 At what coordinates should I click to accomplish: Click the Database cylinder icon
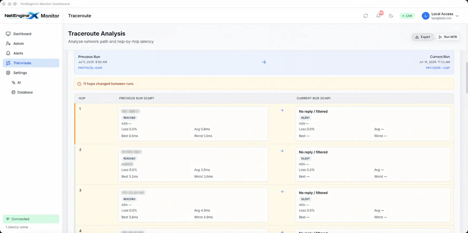(13, 92)
